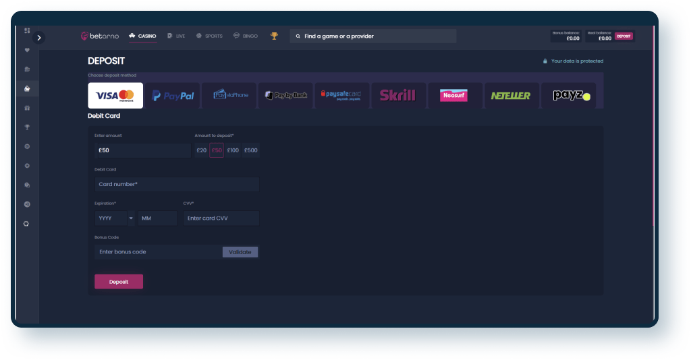Select the £100 preset amount
Viewport: 691px width, 360px height.
click(233, 150)
